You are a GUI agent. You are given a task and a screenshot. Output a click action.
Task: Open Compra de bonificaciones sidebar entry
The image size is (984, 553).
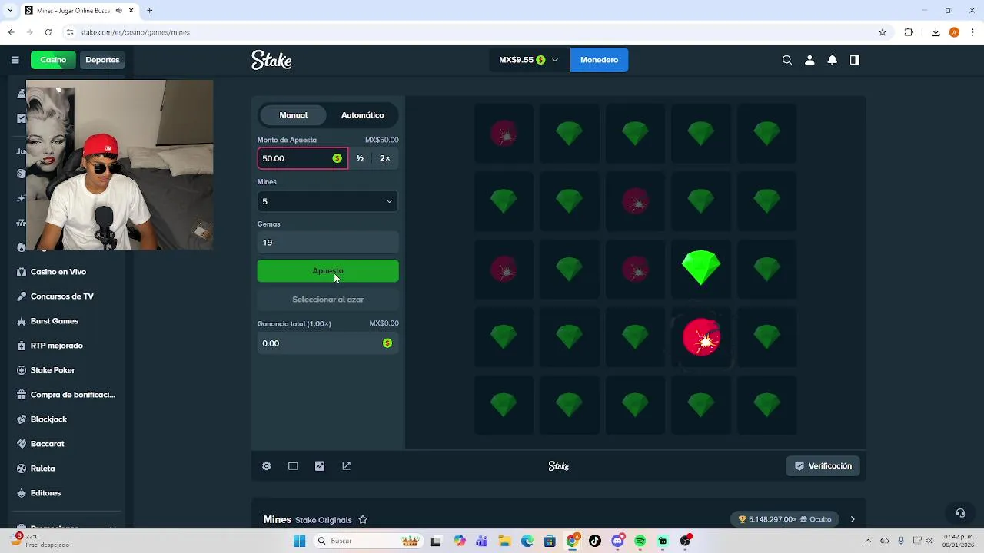(73, 395)
